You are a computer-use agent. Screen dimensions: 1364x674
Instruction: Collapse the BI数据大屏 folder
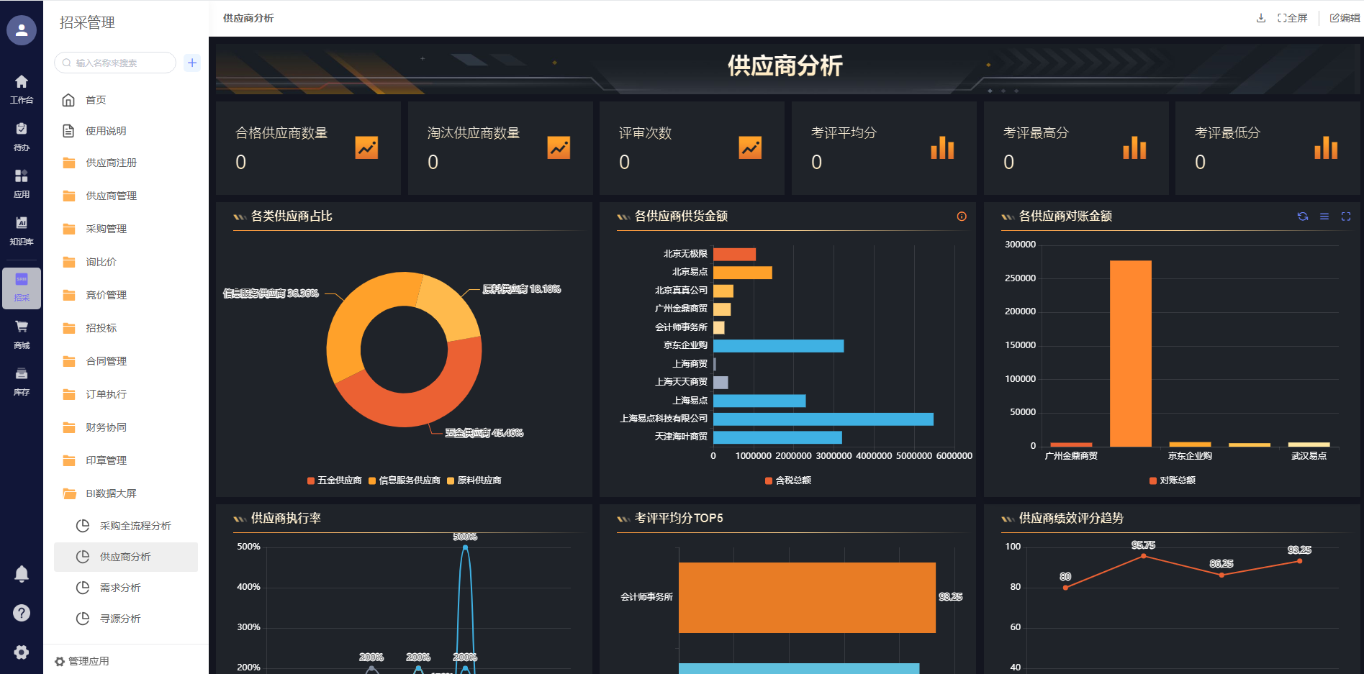pyautogui.click(x=111, y=493)
